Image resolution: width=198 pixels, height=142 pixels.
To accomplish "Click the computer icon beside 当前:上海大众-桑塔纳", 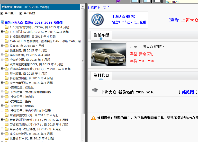I will click(x=2, y=22).
